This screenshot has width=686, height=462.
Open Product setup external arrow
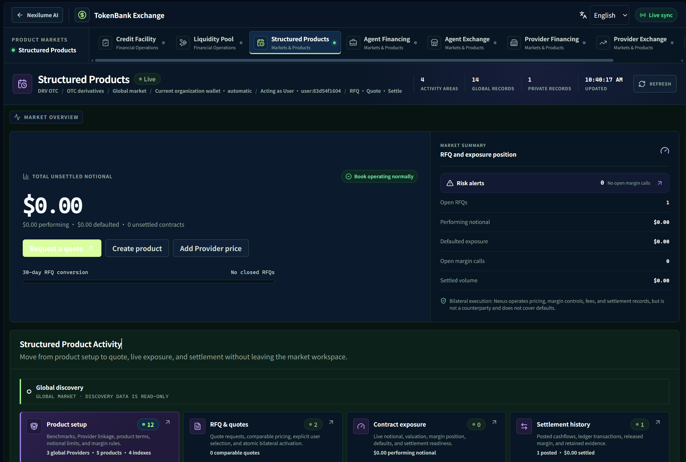pos(168,422)
